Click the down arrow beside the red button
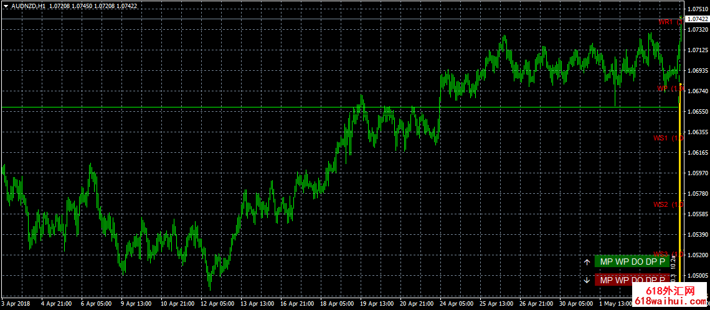 point(587,280)
